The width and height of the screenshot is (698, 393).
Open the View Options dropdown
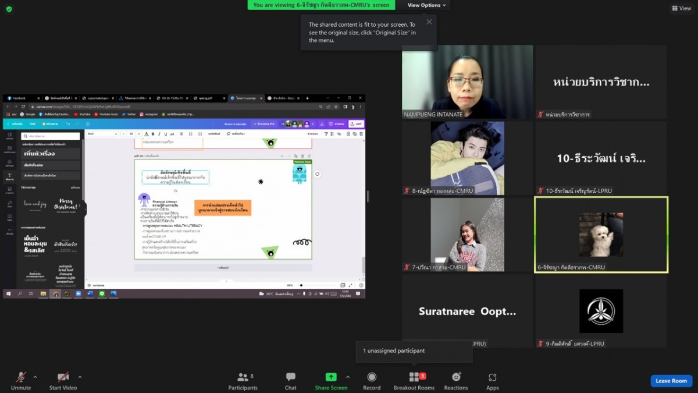pos(426,5)
